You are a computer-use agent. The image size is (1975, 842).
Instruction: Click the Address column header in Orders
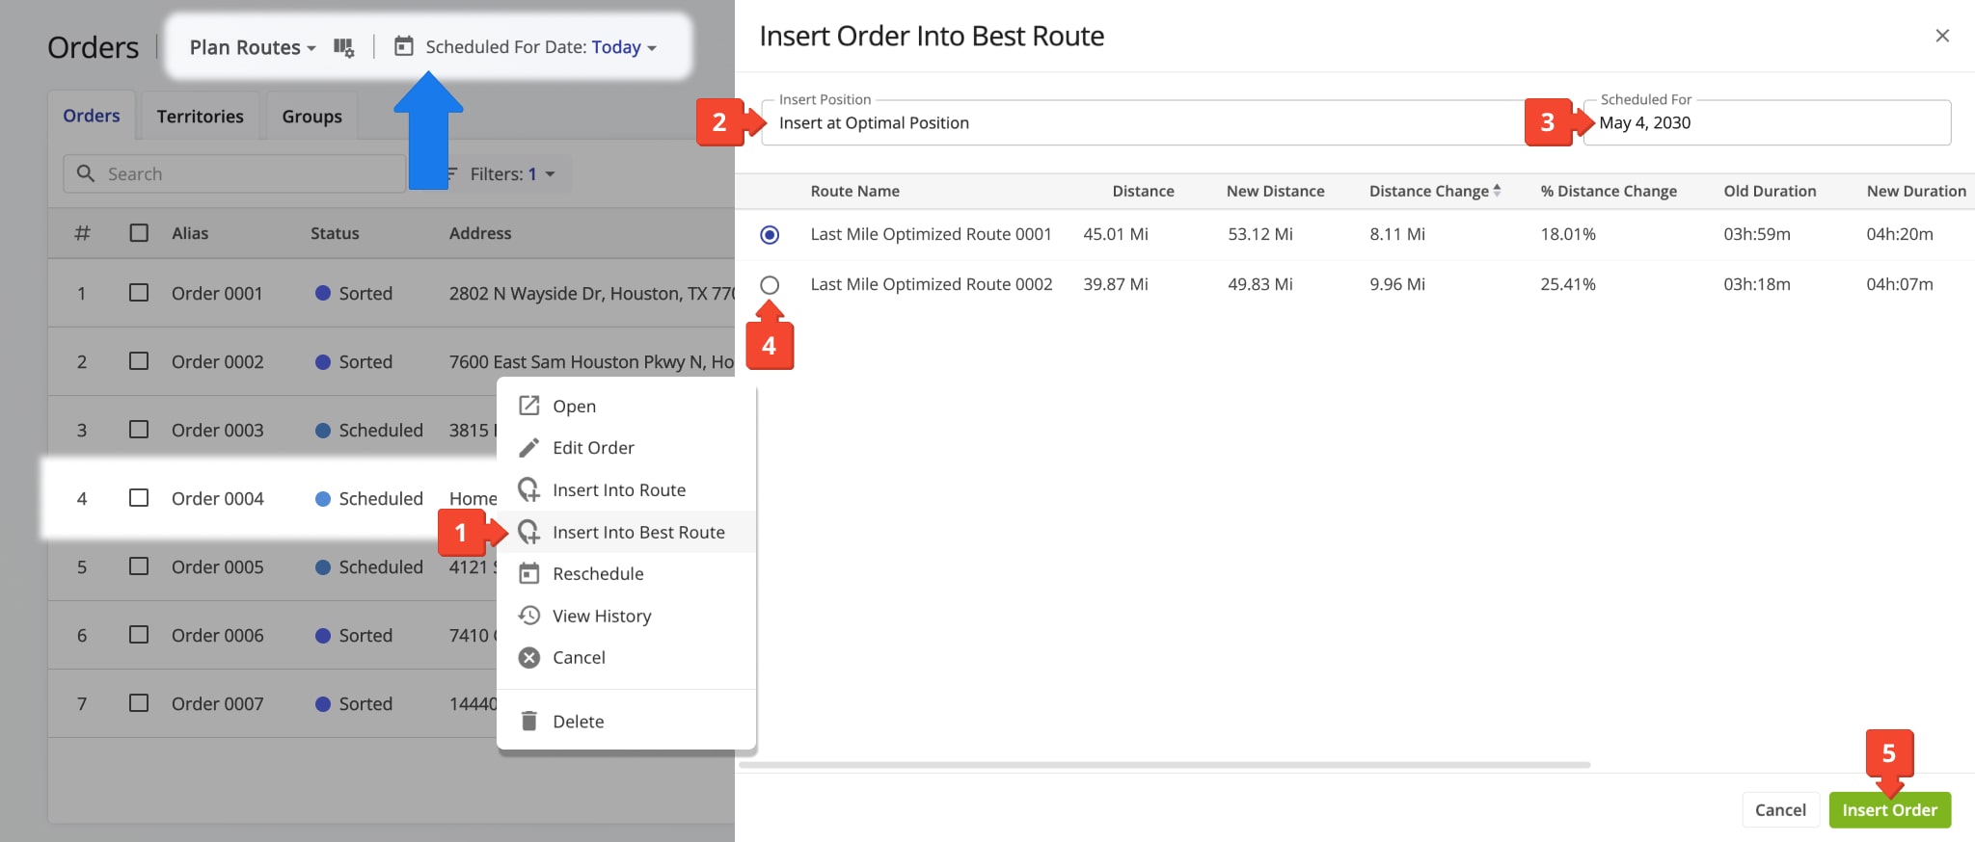point(480,233)
